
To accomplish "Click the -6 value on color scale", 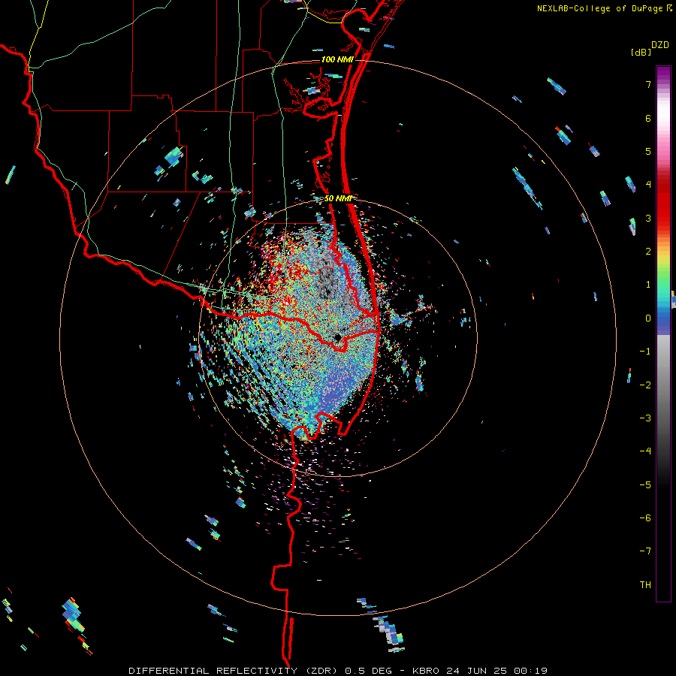I will 645,518.
